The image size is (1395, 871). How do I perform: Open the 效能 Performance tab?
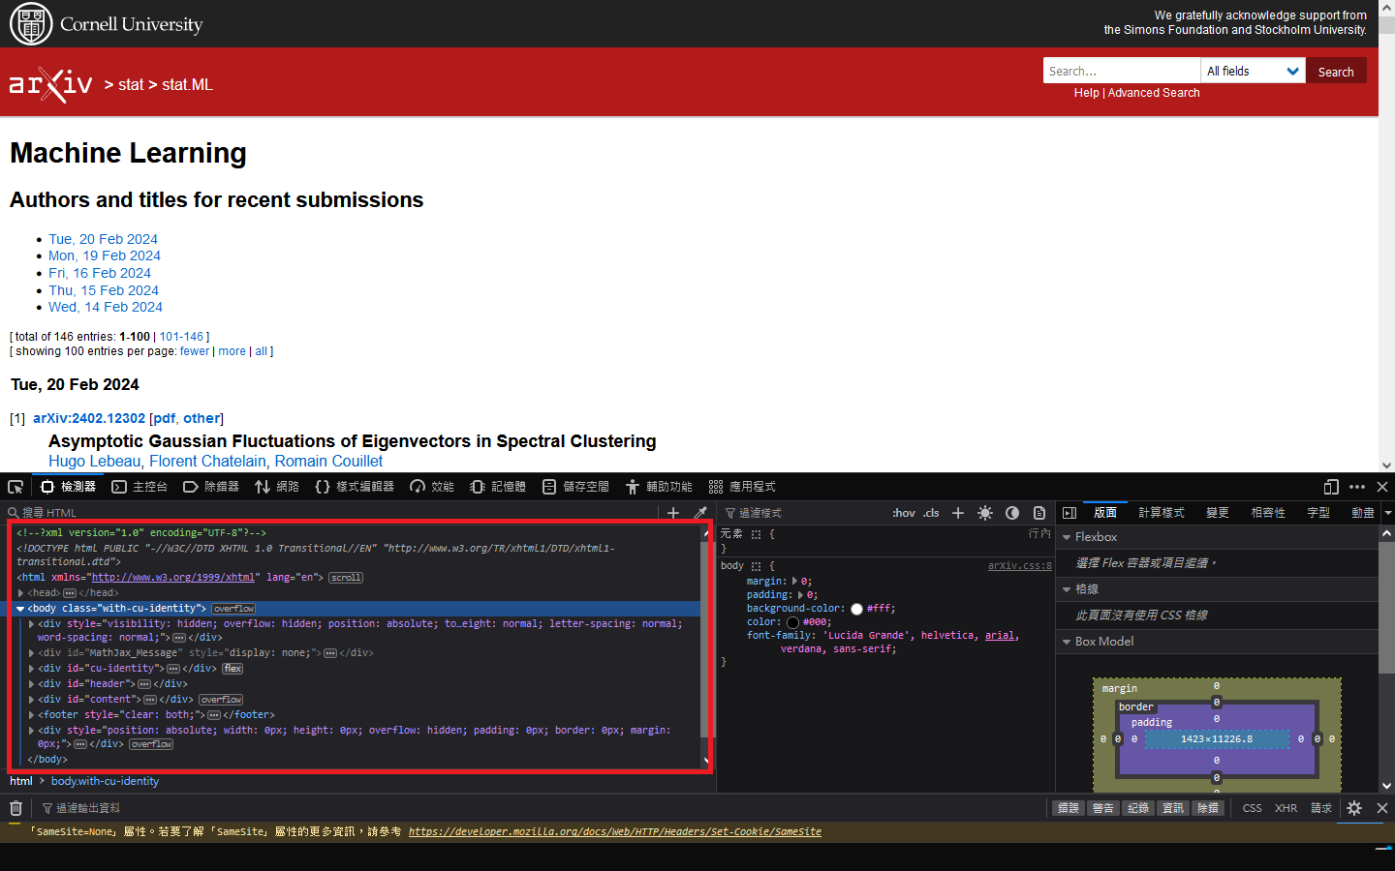pos(432,487)
